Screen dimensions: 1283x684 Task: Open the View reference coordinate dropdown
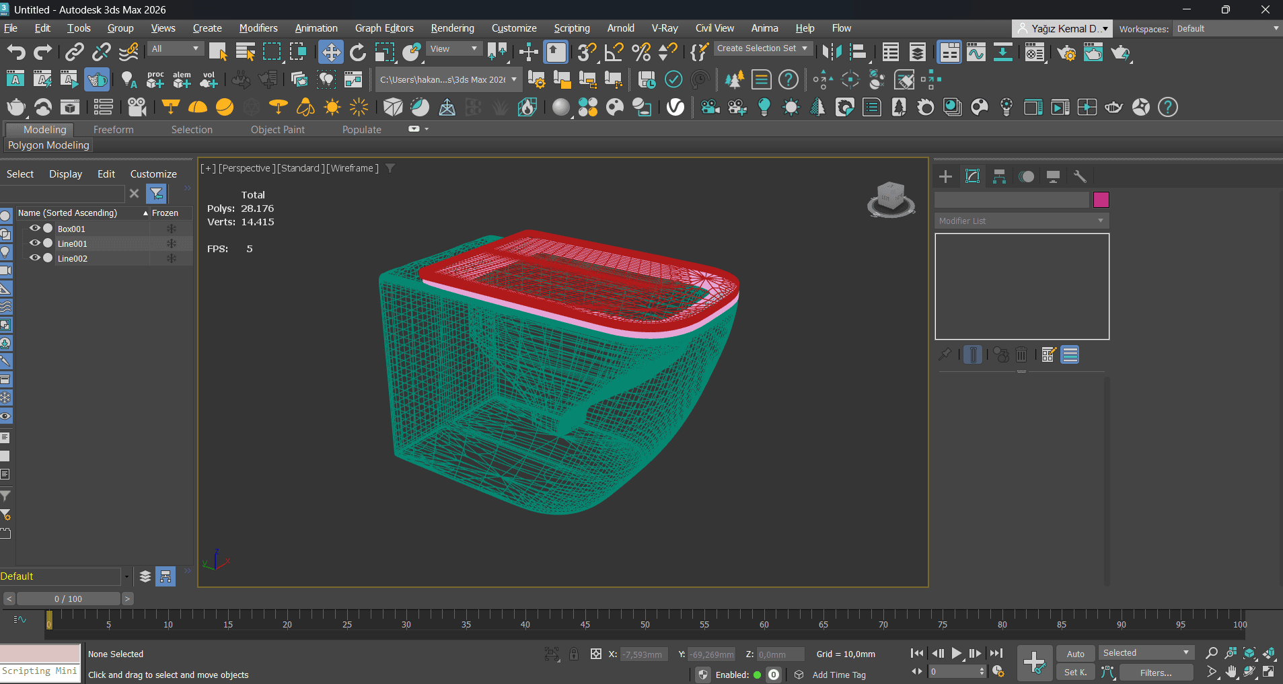(x=454, y=49)
